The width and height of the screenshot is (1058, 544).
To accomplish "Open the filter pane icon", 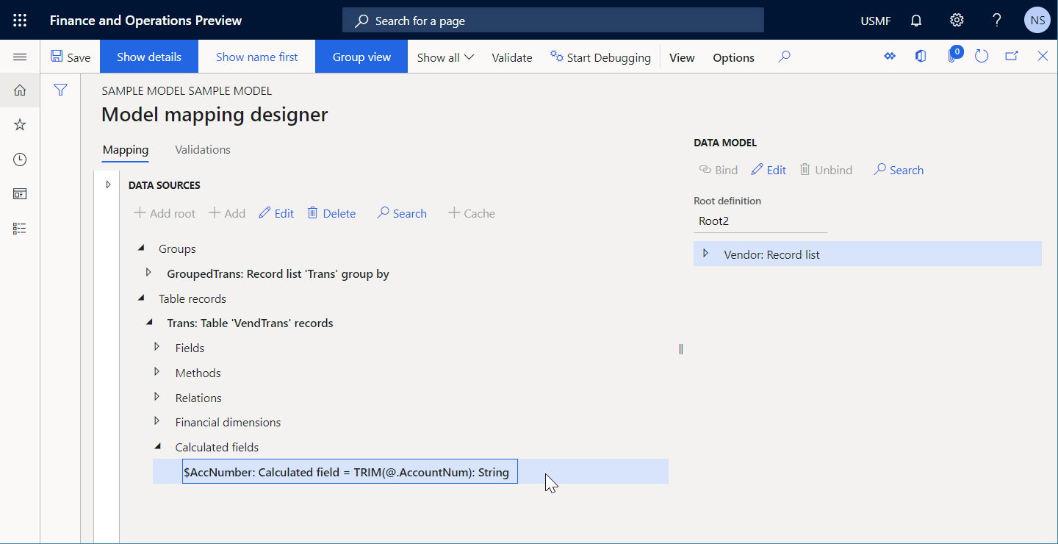I will click(60, 90).
